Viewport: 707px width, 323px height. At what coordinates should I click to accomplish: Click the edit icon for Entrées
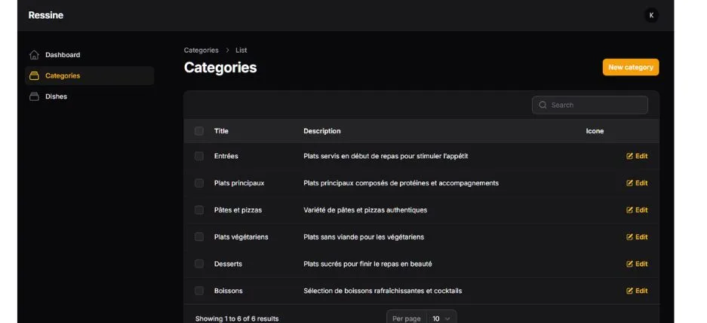pos(630,156)
